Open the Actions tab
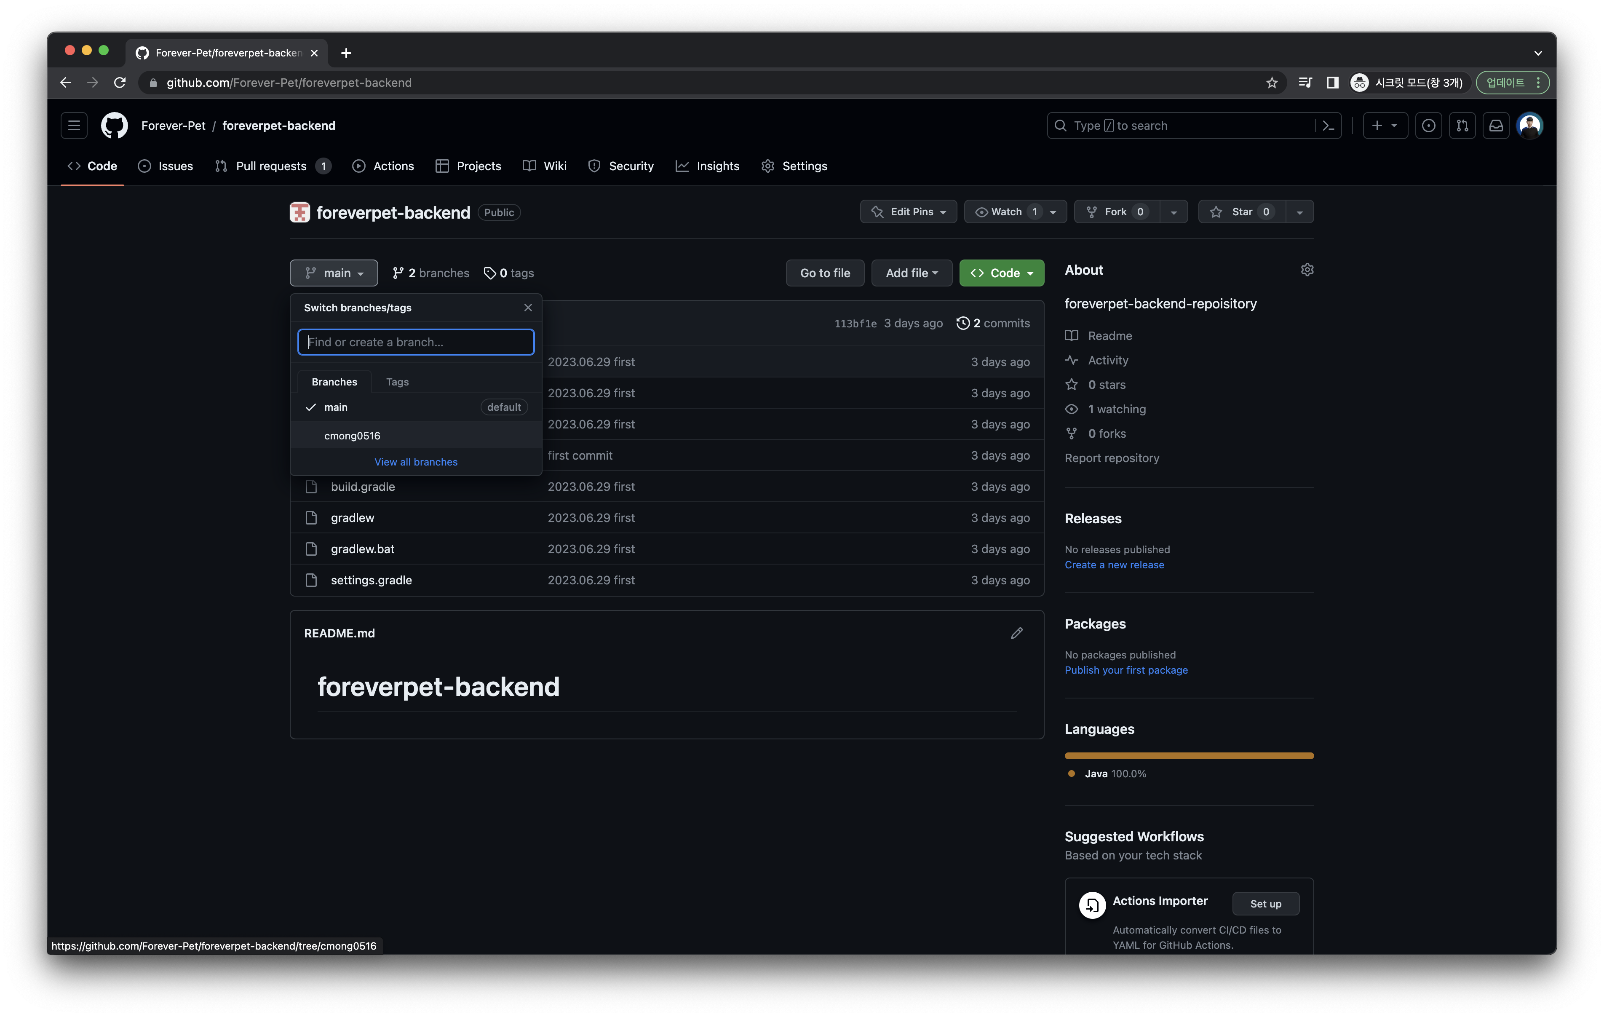This screenshot has height=1017, width=1604. pyautogui.click(x=383, y=166)
